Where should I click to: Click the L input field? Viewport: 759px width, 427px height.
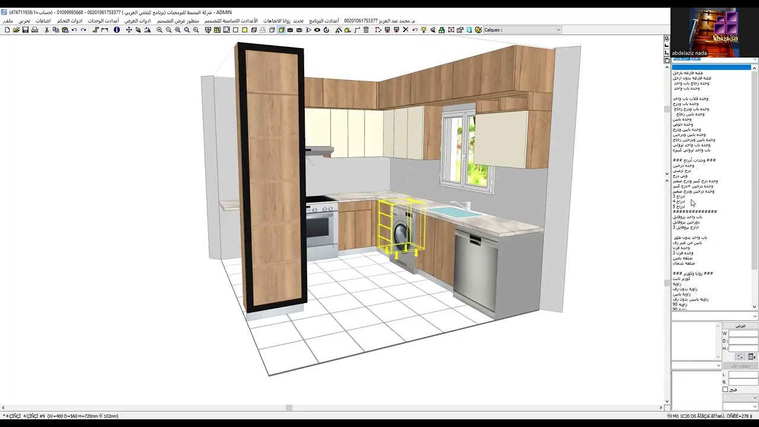point(744,375)
